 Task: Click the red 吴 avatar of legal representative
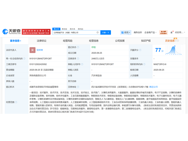(33, 50)
